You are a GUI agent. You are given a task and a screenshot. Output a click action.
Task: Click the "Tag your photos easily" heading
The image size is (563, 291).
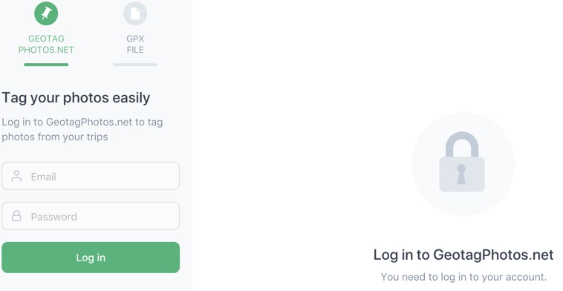[76, 98]
